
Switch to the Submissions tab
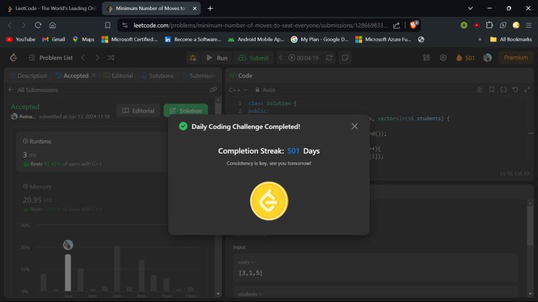coord(198,76)
